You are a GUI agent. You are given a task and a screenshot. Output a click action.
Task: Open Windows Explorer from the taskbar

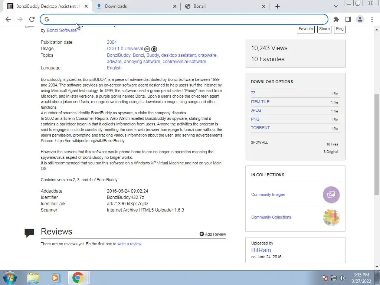coord(33,278)
